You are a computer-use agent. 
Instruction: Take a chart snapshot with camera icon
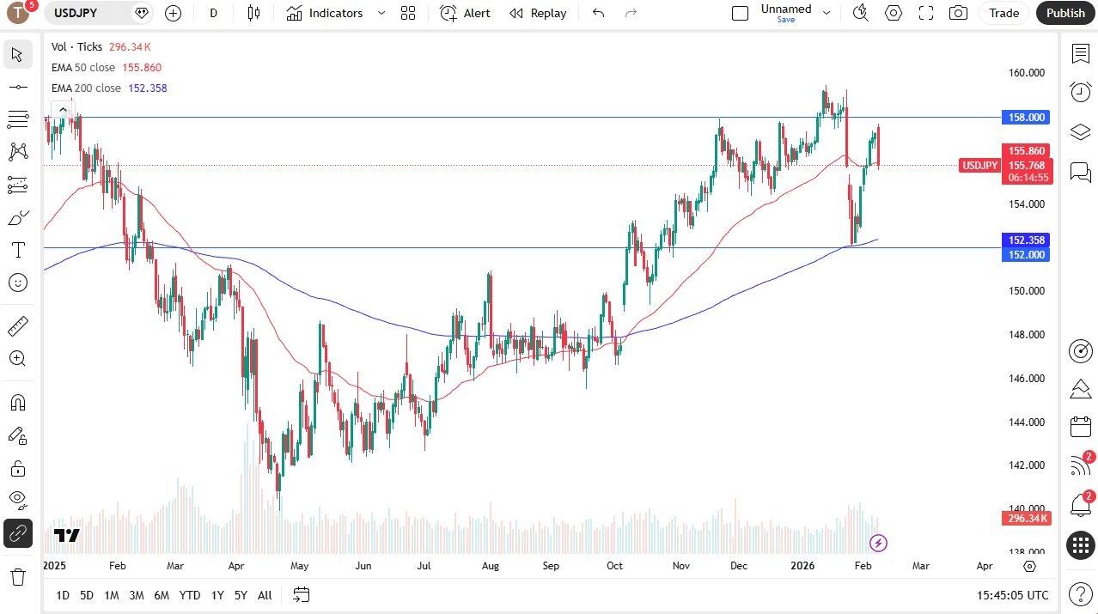click(x=958, y=13)
